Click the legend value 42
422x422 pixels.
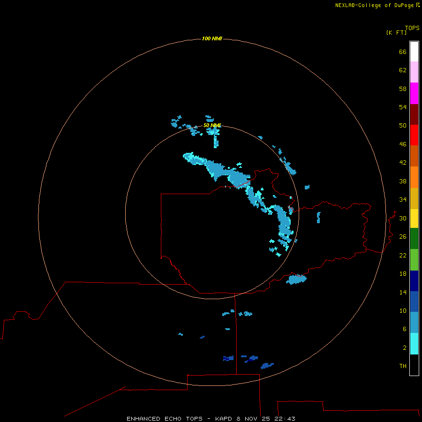point(403,163)
